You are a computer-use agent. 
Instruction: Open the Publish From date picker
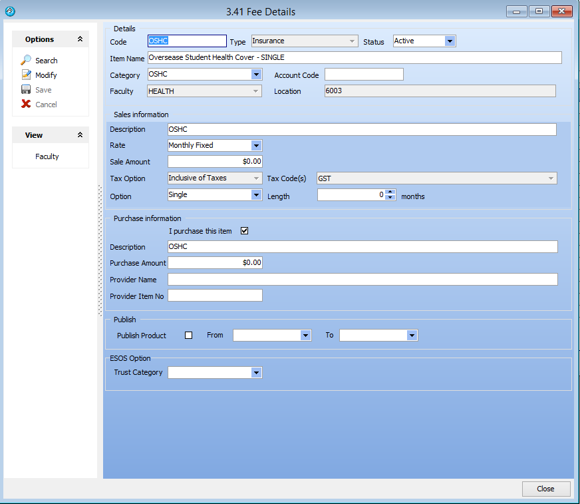click(x=305, y=336)
